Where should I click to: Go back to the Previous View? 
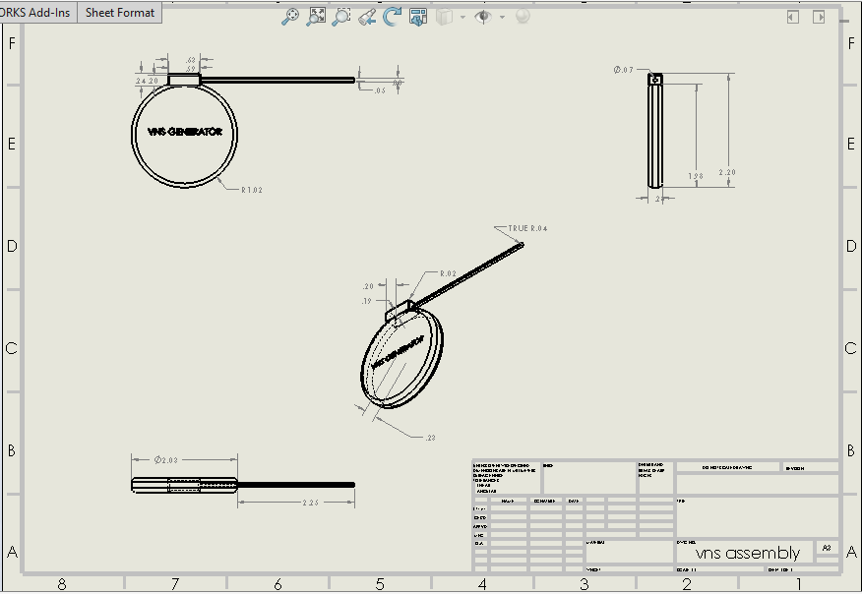point(367,17)
